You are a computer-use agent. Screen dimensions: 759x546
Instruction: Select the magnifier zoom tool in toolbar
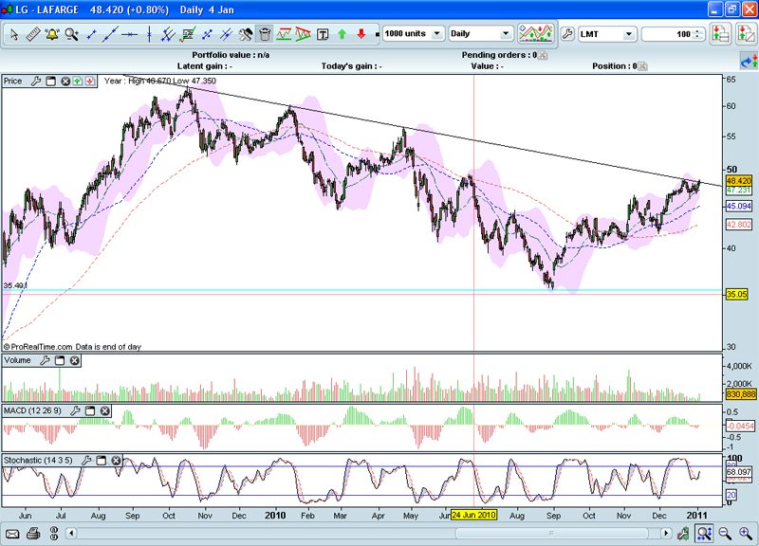72,34
